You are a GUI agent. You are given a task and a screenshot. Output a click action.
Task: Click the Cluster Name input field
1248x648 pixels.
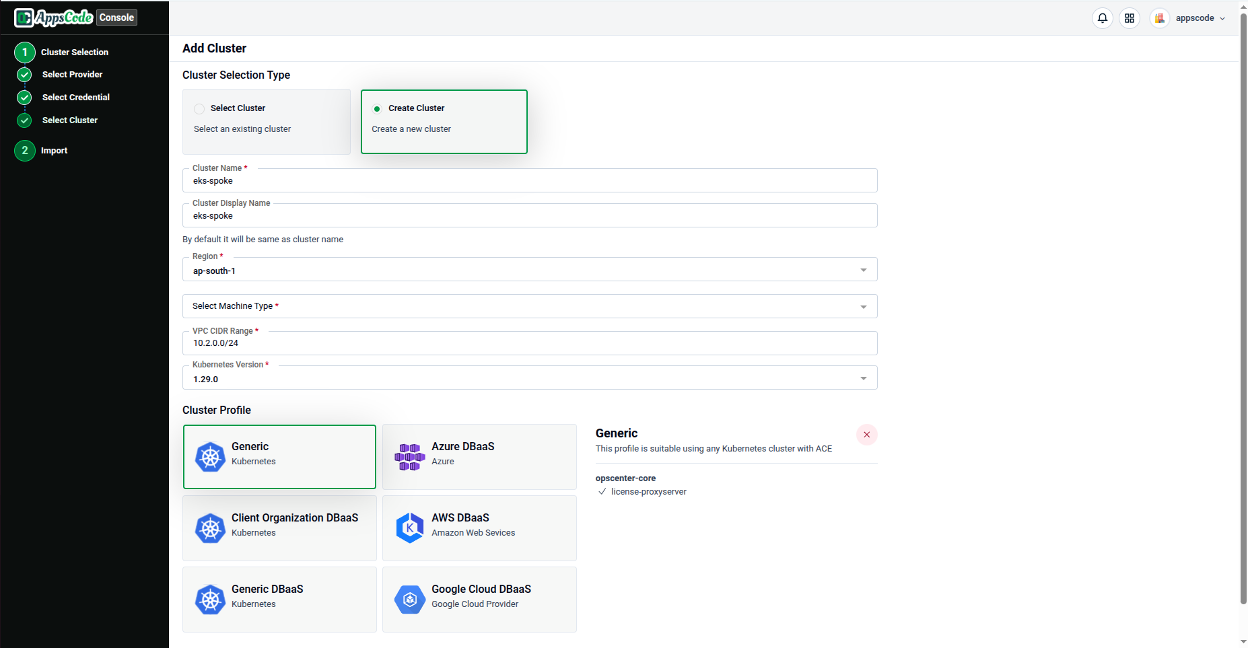[x=530, y=180]
